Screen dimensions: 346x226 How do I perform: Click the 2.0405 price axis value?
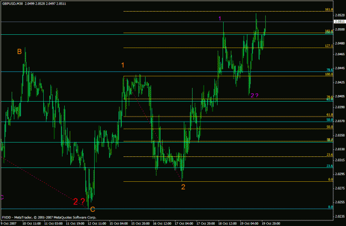point(339,96)
